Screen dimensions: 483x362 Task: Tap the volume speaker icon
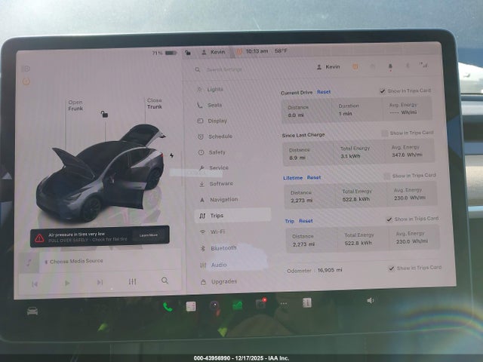[371, 300]
